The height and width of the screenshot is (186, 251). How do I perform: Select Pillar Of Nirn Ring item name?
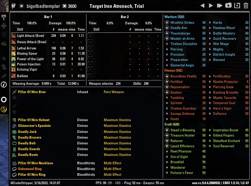click(32, 175)
